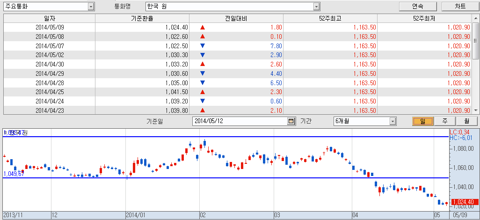Select the 월 monthly chart toggle
The width and height of the screenshot is (480, 220).
pyautogui.click(x=466, y=121)
